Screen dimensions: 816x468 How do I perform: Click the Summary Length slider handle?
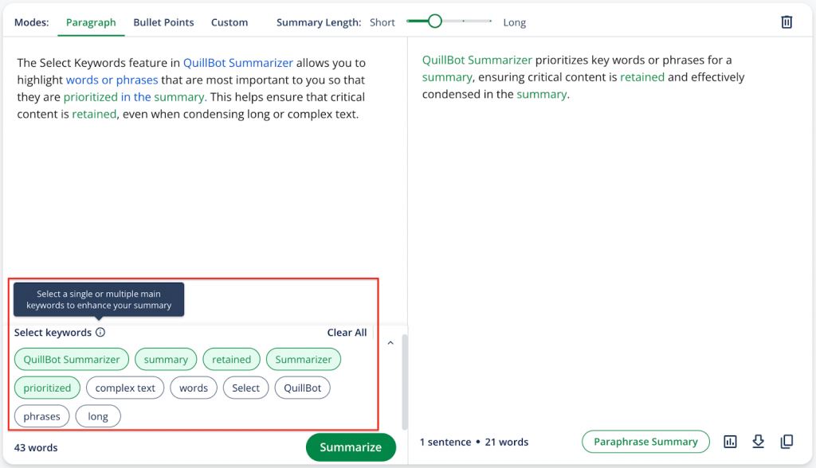coord(434,21)
